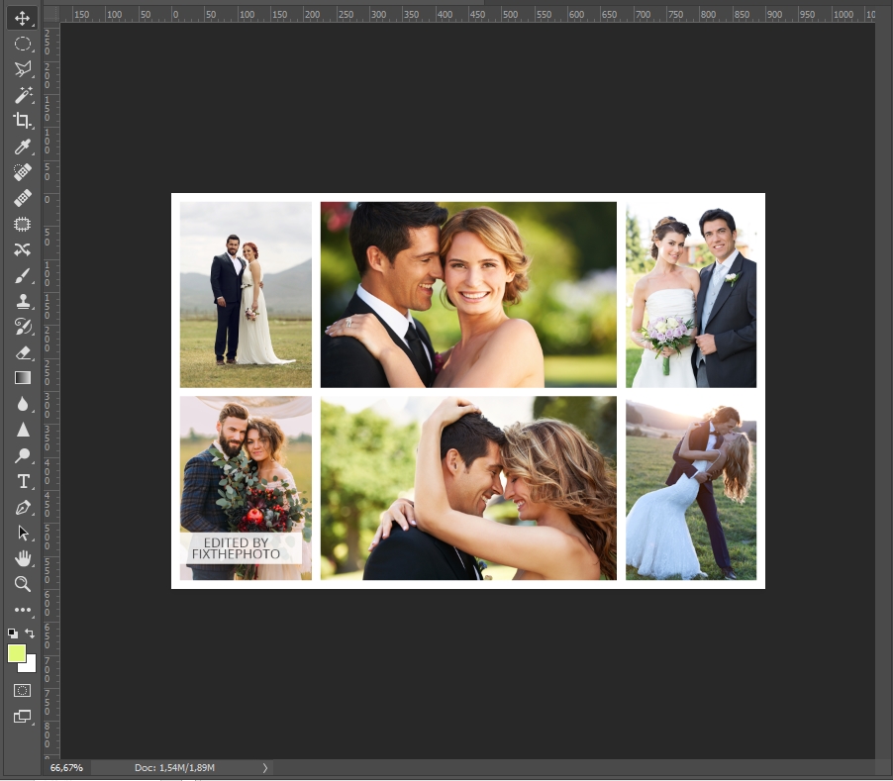Select the Zoom magnifier tool
The height and width of the screenshot is (781, 893).
(22, 584)
